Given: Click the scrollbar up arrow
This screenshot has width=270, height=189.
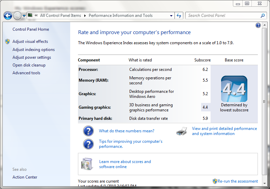Looking at the screenshot, I should [x=265, y=25].
